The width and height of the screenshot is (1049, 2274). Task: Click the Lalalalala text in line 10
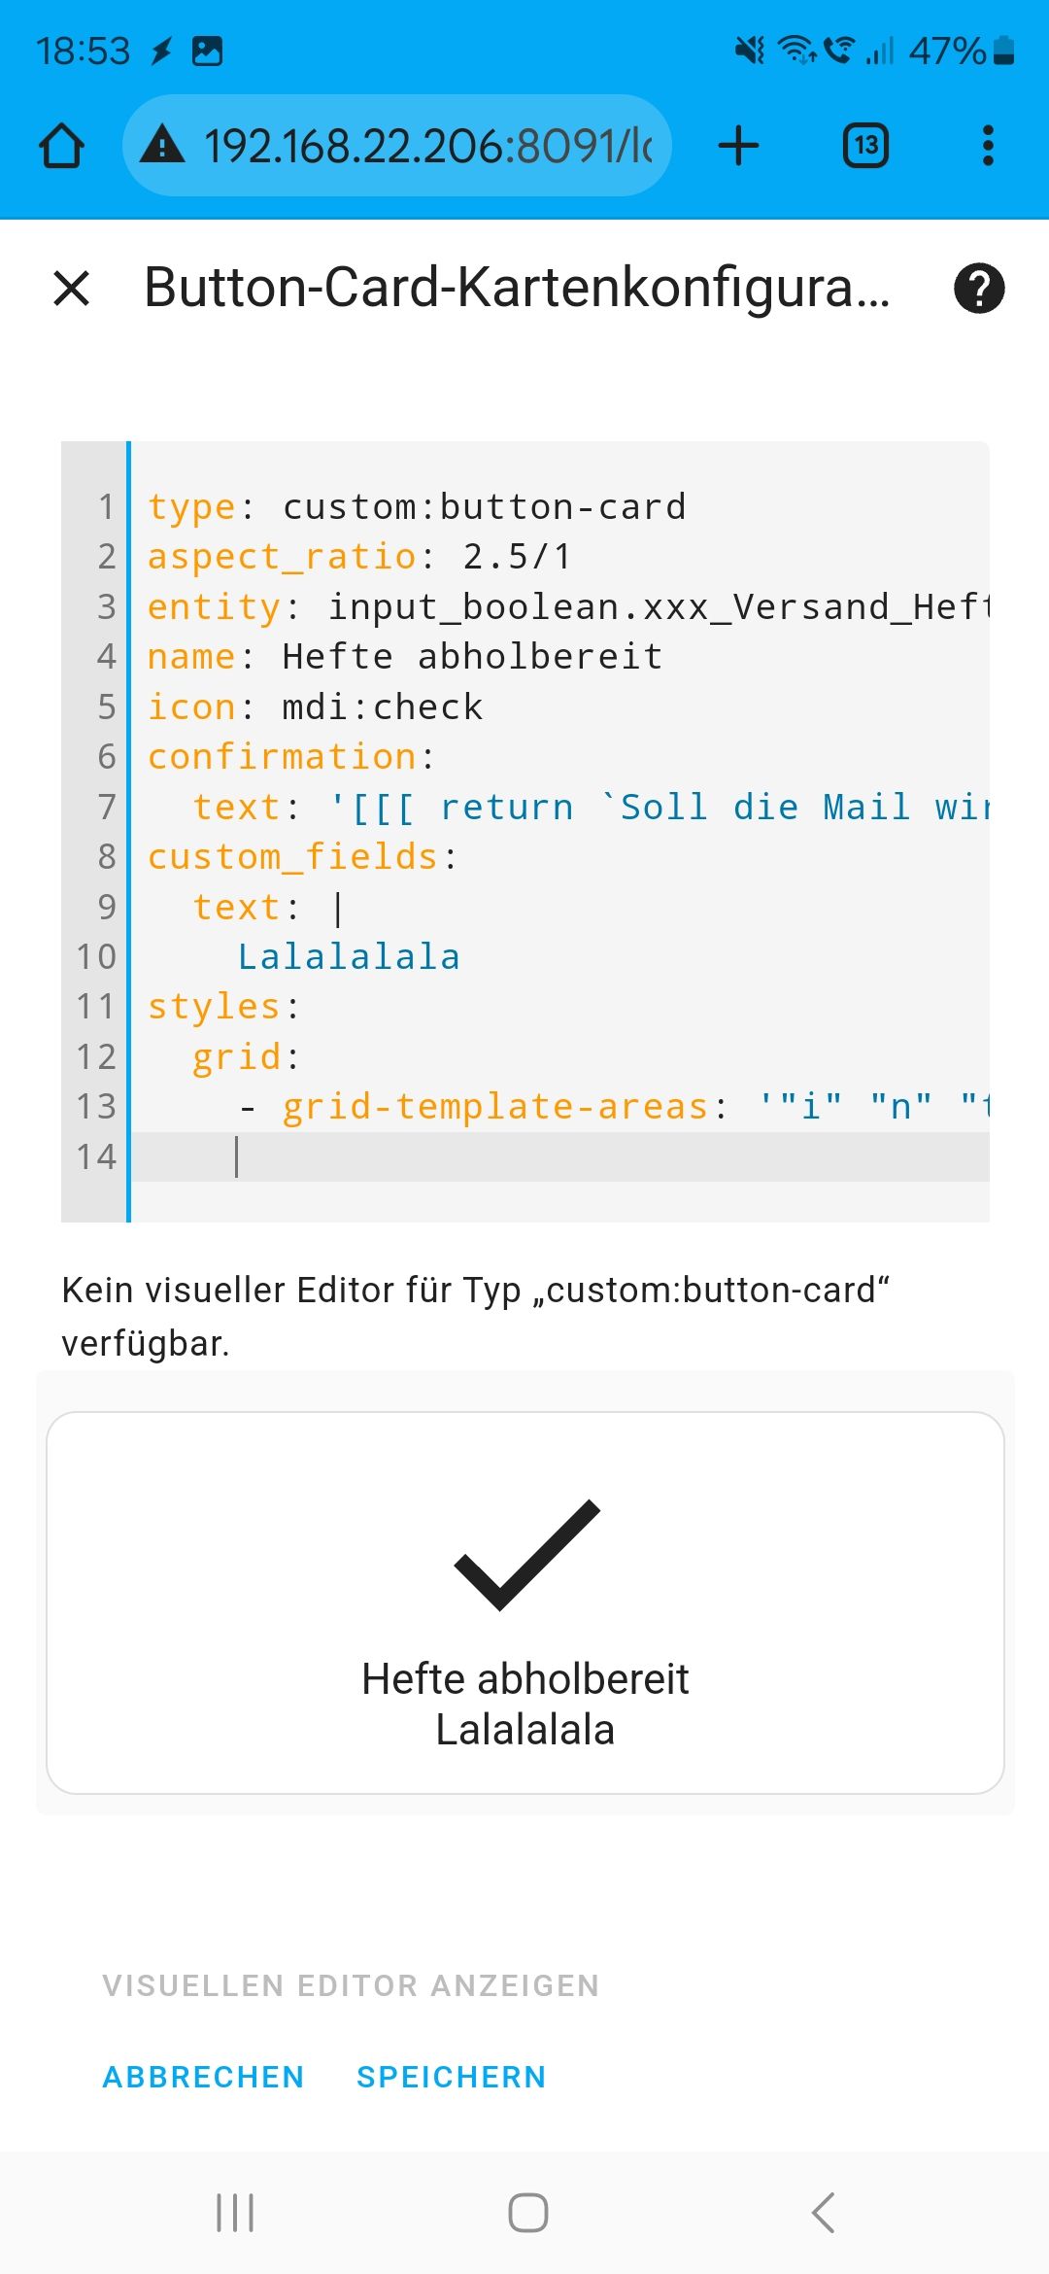point(349,957)
